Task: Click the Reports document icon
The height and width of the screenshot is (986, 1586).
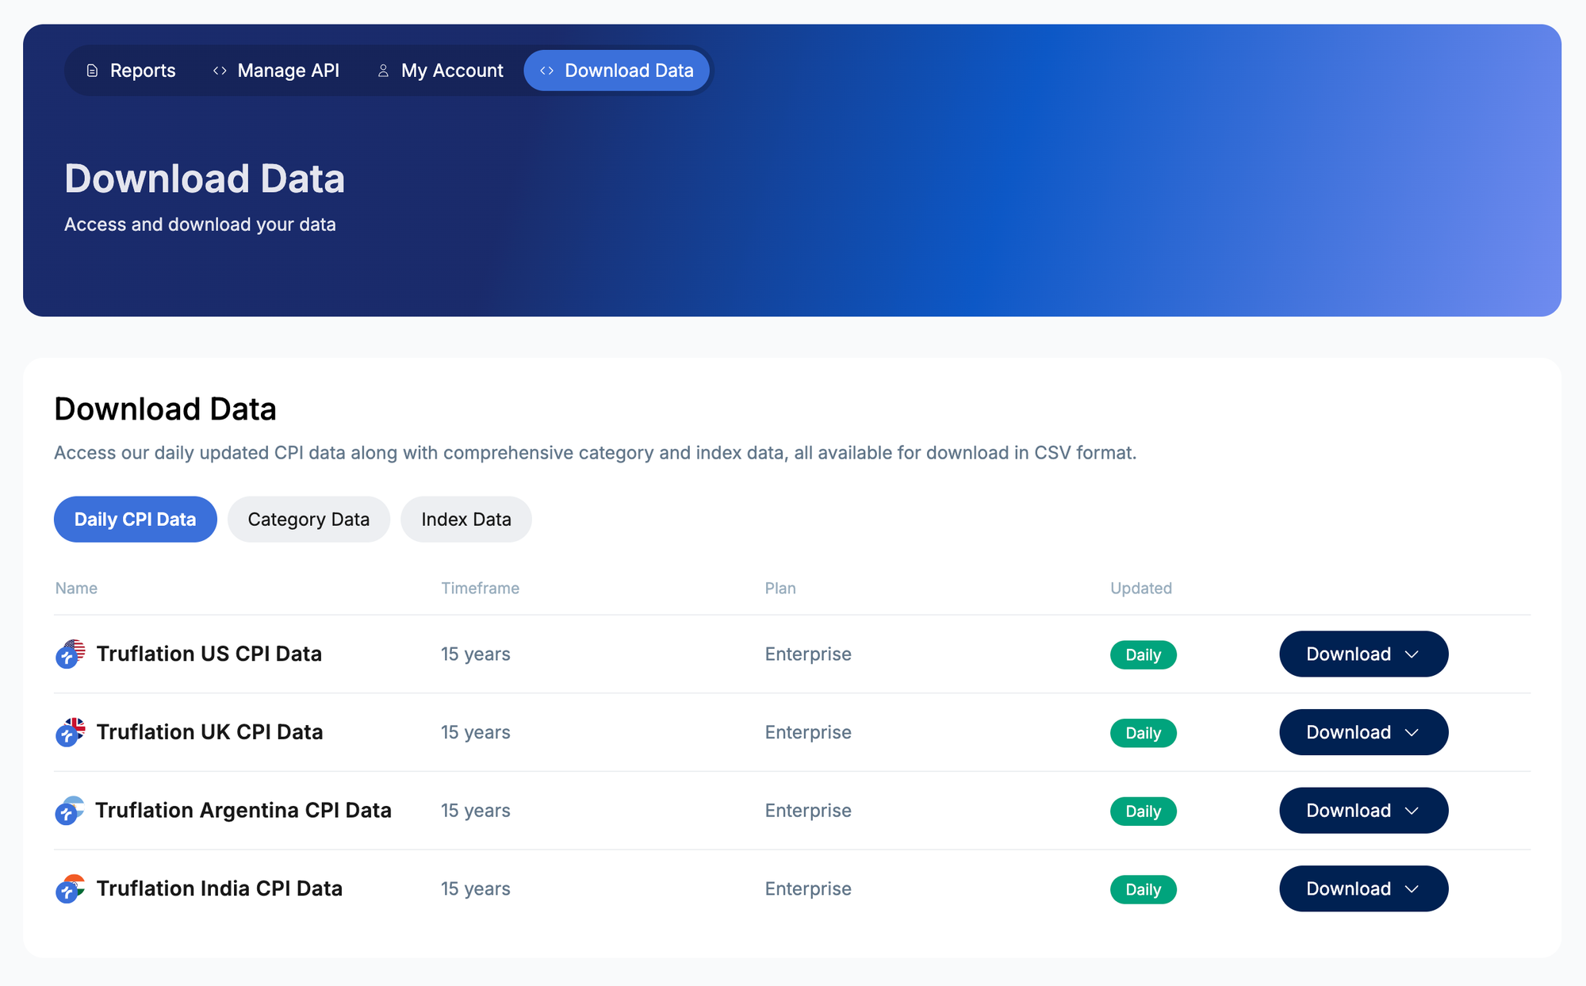Action: pyautogui.click(x=93, y=71)
